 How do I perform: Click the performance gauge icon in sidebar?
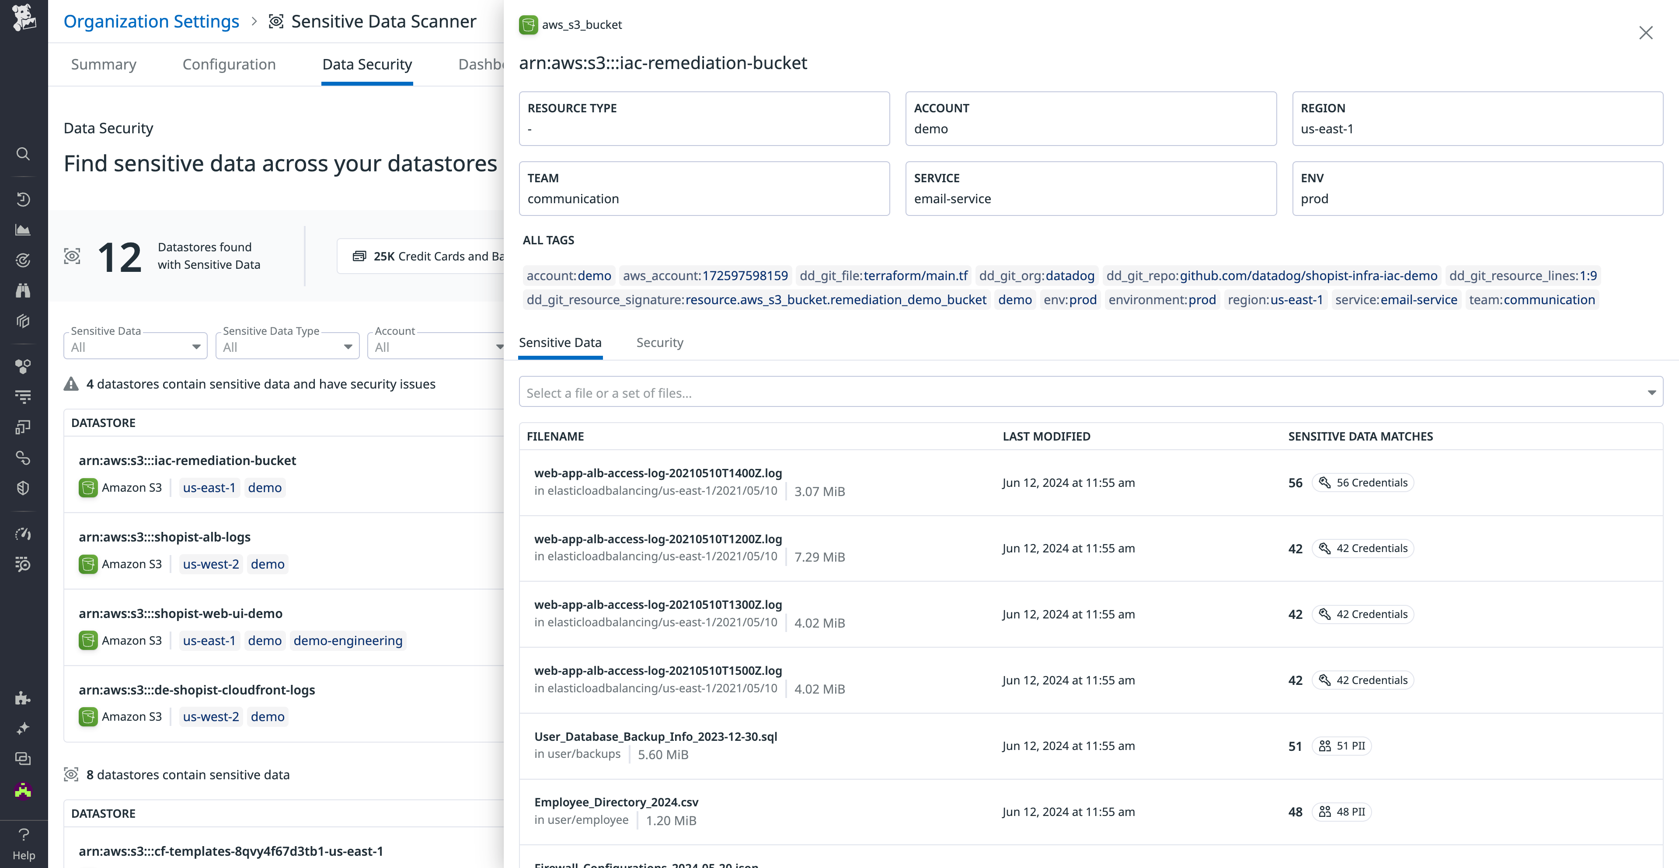24,534
